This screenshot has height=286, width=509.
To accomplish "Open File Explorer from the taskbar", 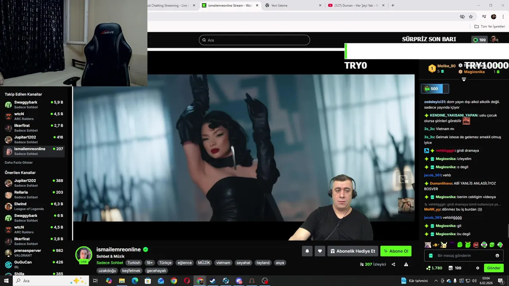I will (122, 281).
